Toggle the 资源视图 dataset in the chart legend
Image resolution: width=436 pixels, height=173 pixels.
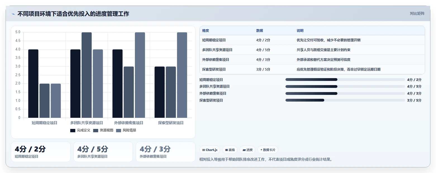click(x=103, y=130)
